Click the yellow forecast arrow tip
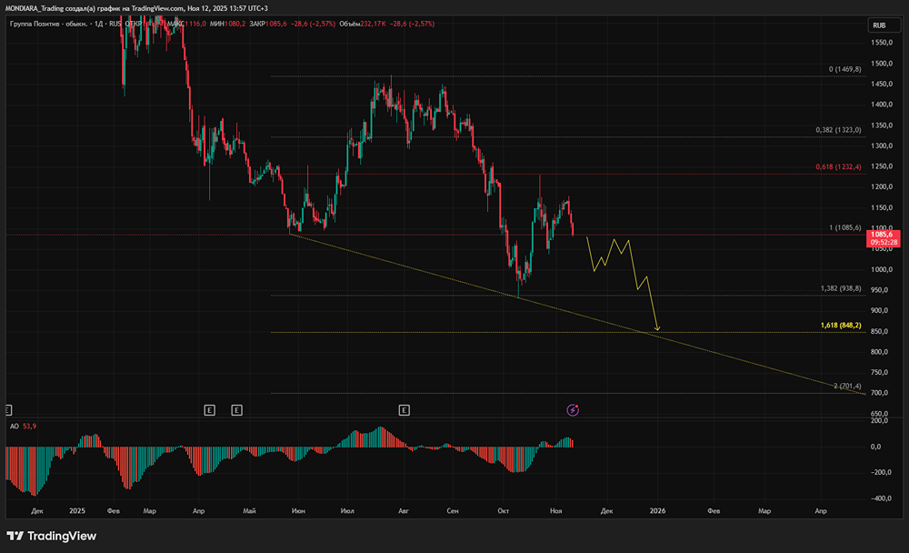This screenshot has width=909, height=553. pos(657,329)
